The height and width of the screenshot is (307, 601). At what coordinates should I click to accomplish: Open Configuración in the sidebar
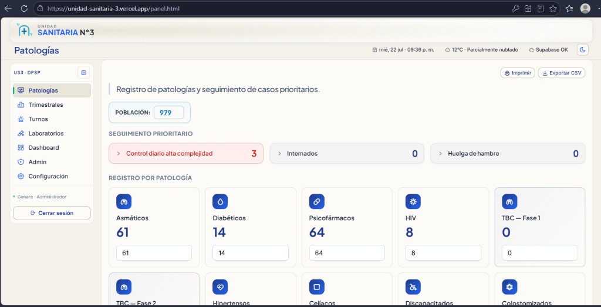[52, 176]
